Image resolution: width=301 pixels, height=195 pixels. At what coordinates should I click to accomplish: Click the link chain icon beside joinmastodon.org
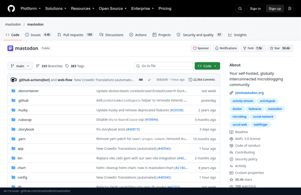coord(231,93)
